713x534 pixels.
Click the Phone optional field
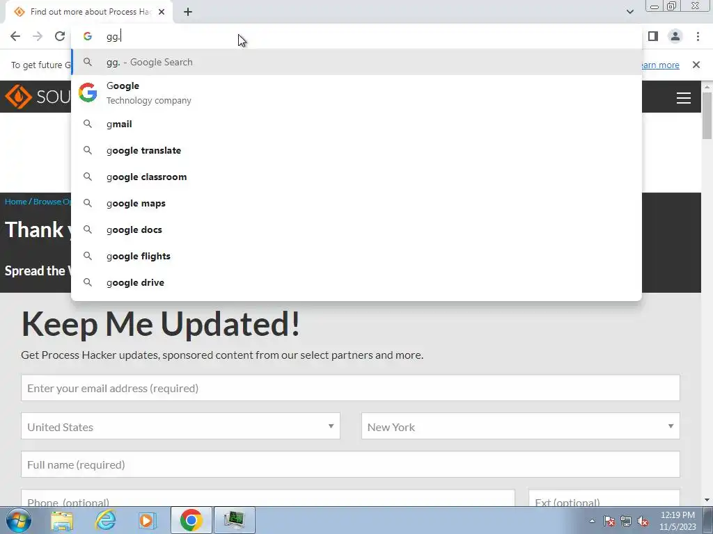[x=268, y=498]
